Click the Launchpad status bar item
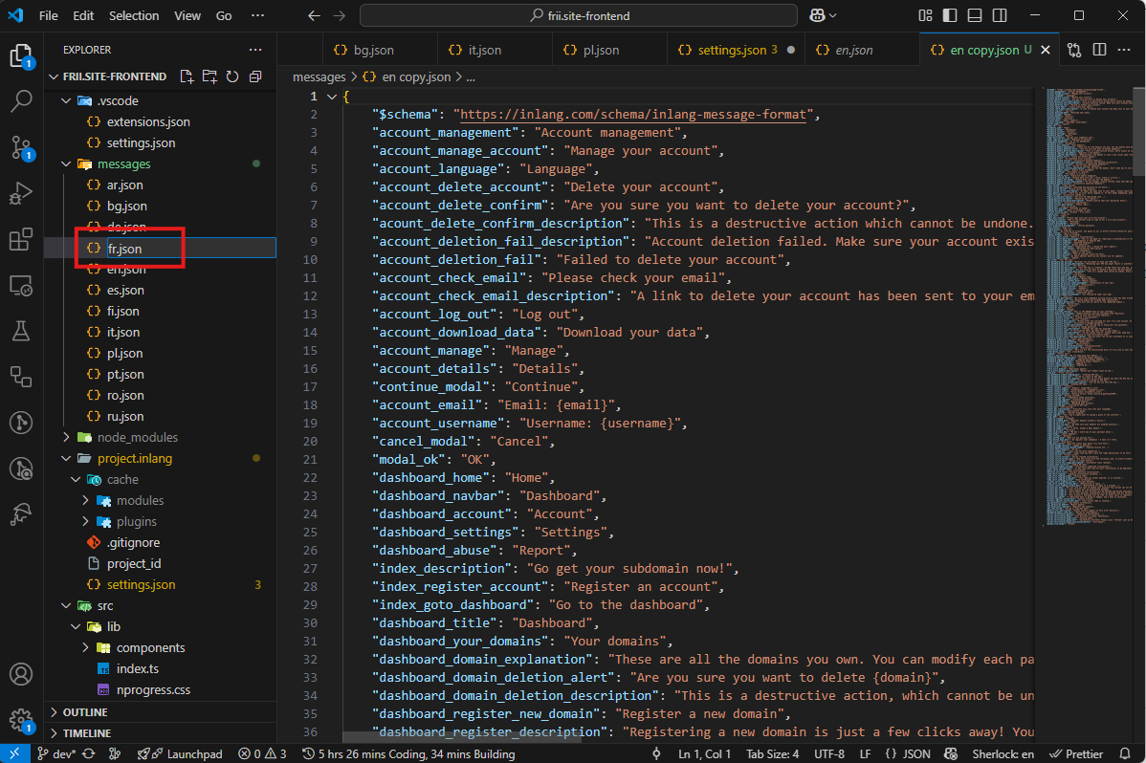The height and width of the screenshot is (763, 1146). pyautogui.click(x=181, y=753)
